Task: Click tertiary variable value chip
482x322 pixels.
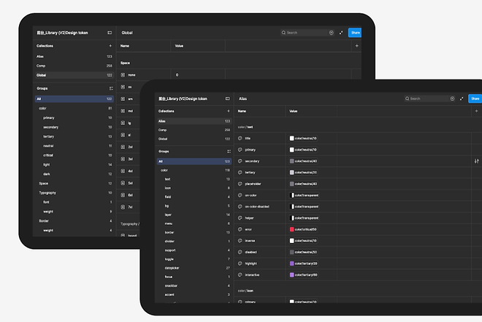Action: (303, 172)
